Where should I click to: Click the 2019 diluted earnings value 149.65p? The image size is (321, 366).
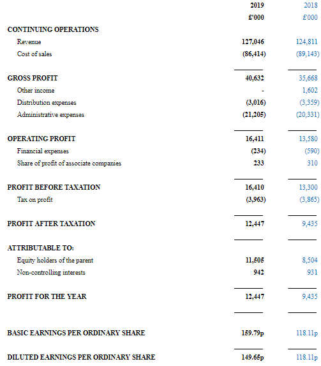253,357
